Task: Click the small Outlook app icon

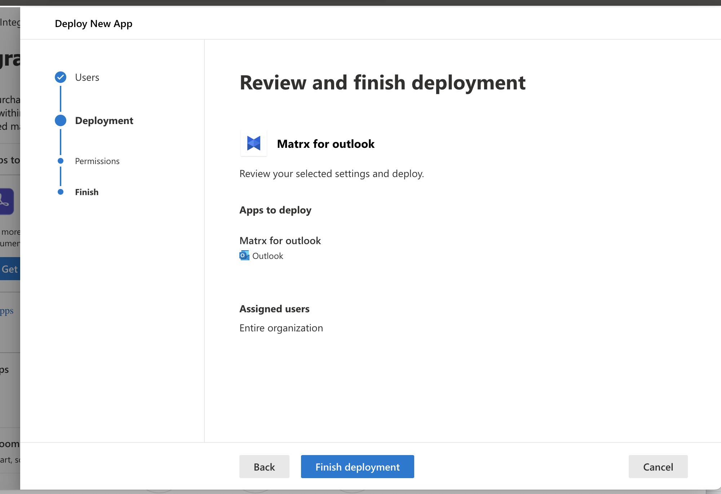Action: (244, 256)
